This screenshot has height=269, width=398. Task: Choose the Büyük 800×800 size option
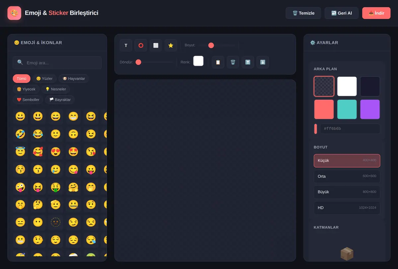click(x=347, y=192)
